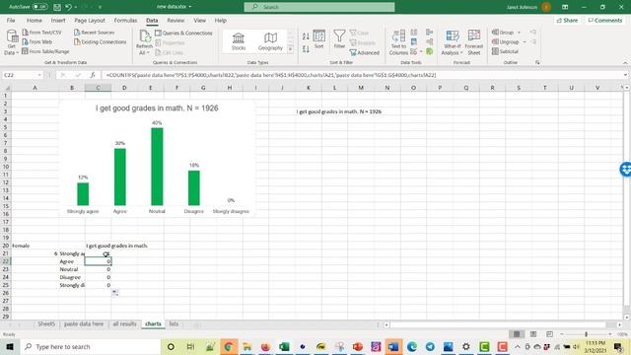Sort Z to A descending
This screenshot has width=631, height=355.
(x=306, y=49)
